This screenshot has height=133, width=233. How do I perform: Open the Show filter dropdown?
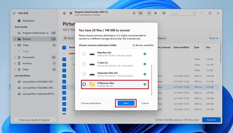coord(69,38)
